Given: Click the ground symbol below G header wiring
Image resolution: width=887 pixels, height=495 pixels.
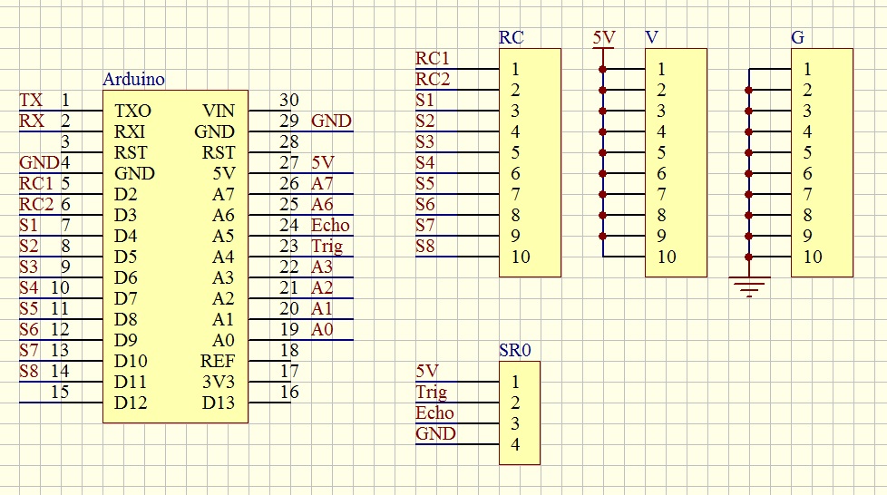Looking at the screenshot, I should [749, 286].
